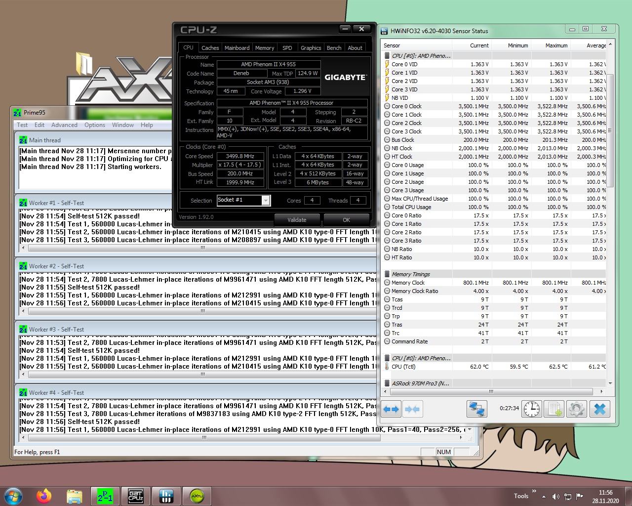Sort by the Current column header in HWiNFO

pos(472,45)
